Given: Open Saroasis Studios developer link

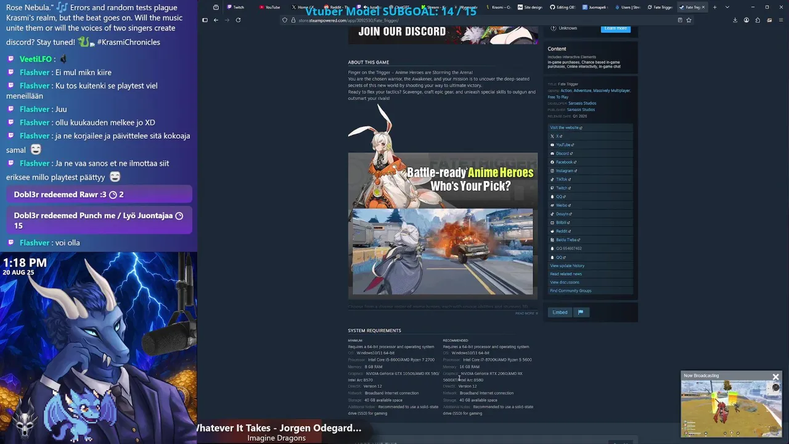Looking at the screenshot, I should point(582,104).
